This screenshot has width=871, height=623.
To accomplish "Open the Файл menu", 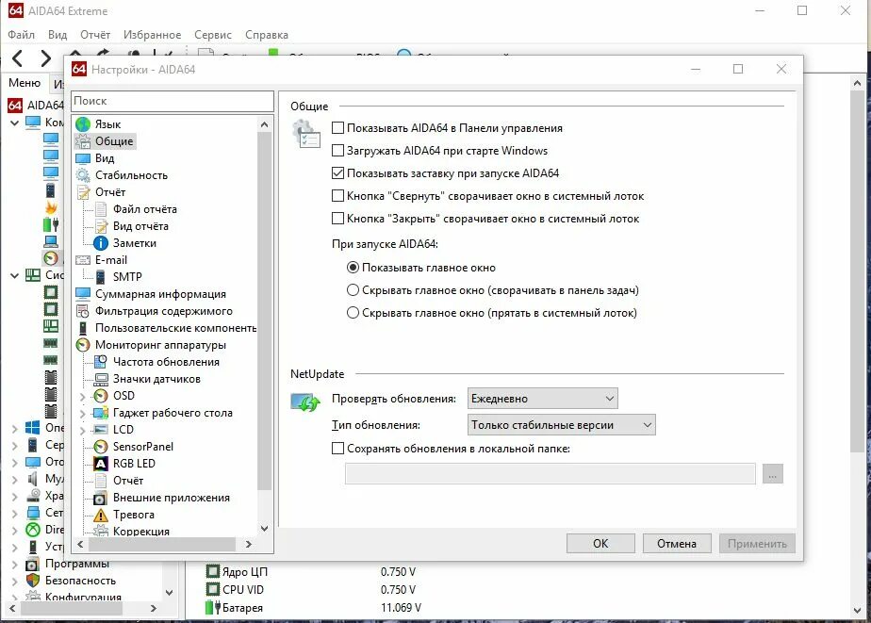I will (x=21, y=35).
